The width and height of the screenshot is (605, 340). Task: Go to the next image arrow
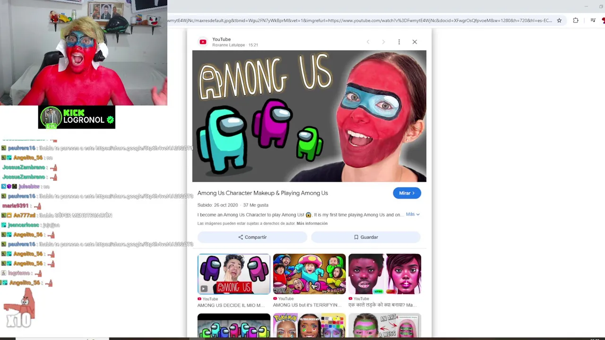(x=383, y=42)
